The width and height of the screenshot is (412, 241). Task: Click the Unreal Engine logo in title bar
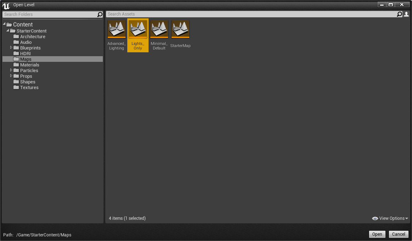click(6, 5)
